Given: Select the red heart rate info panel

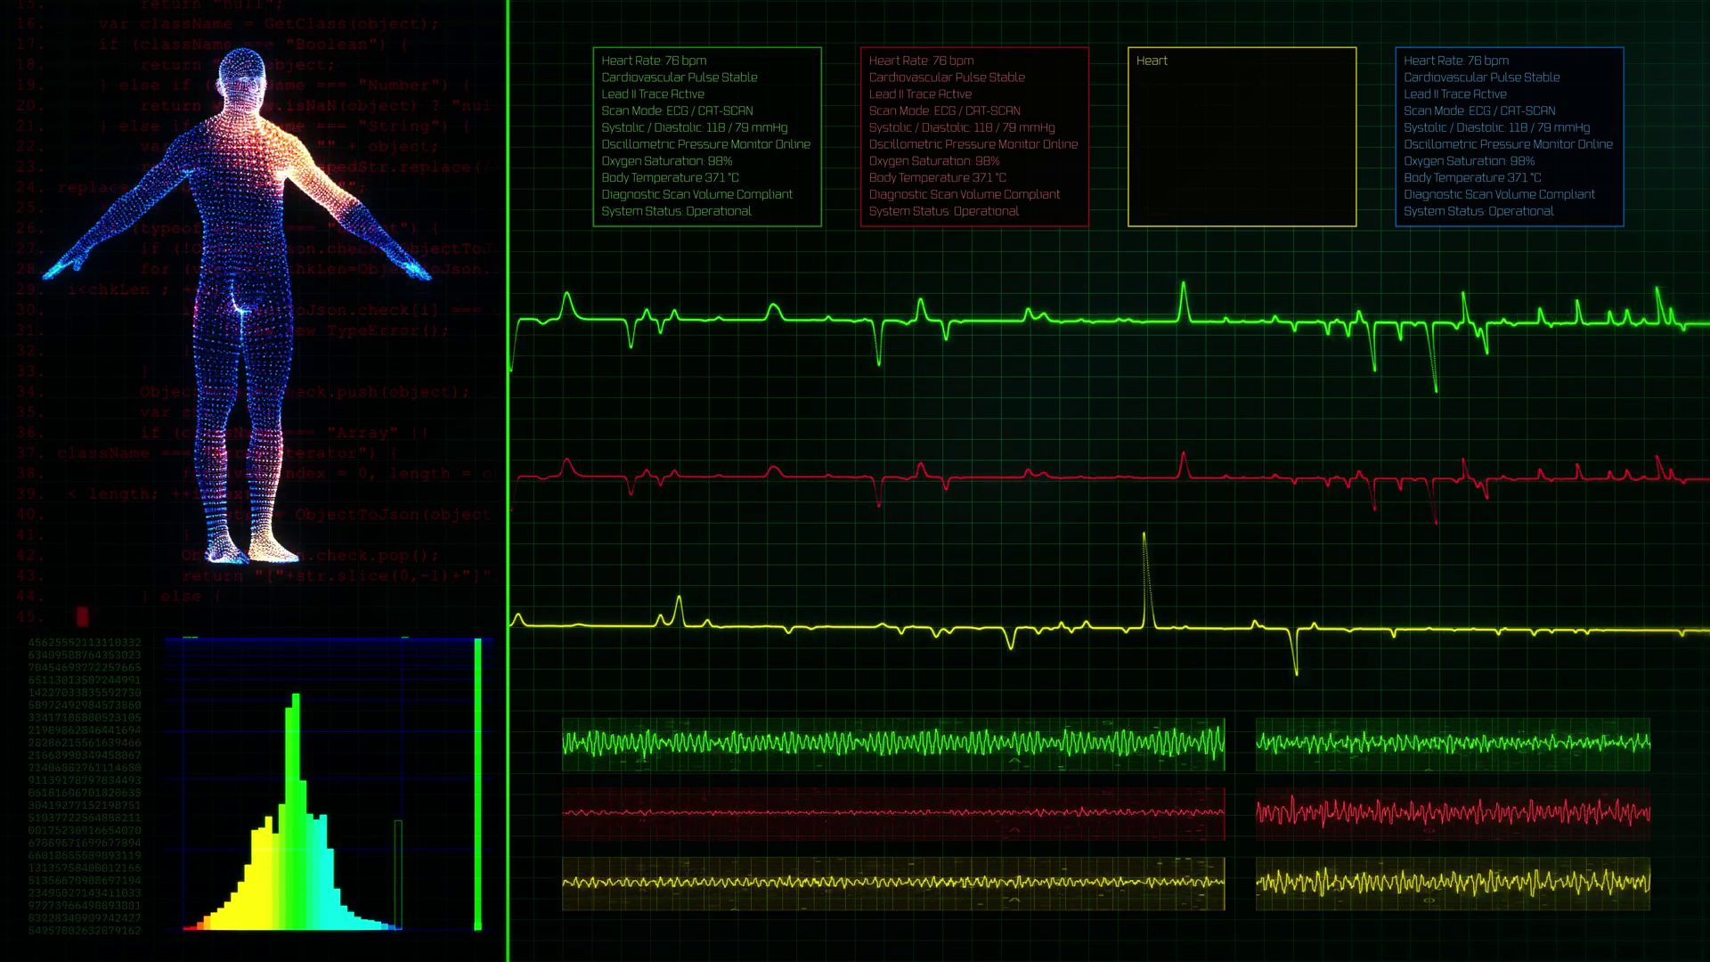Looking at the screenshot, I should pyautogui.click(x=973, y=136).
